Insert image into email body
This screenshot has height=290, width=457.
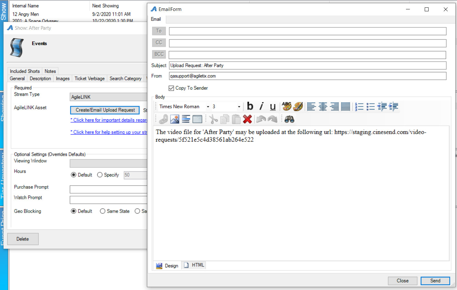pyautogui.click(x=175, y=119)
